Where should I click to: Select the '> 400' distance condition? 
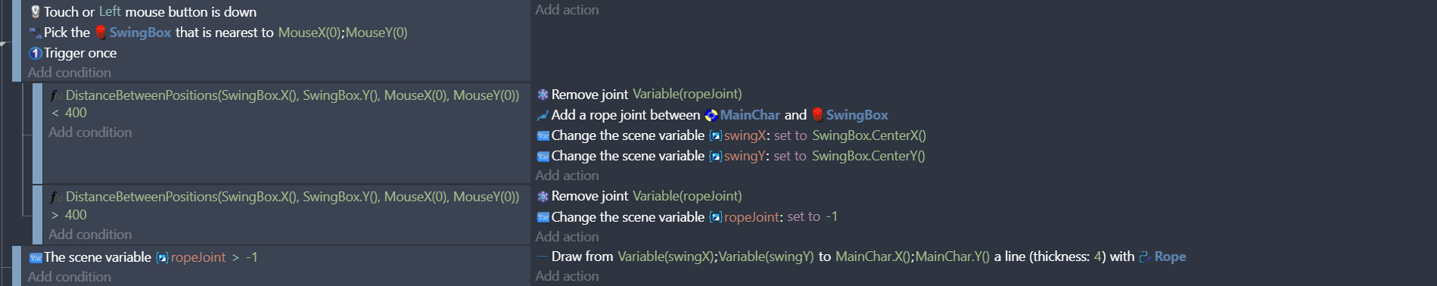coord(285,206)
